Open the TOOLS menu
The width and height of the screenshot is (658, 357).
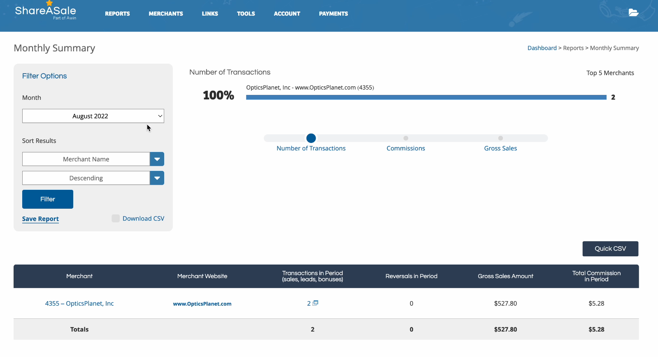(x=246, y=14)
